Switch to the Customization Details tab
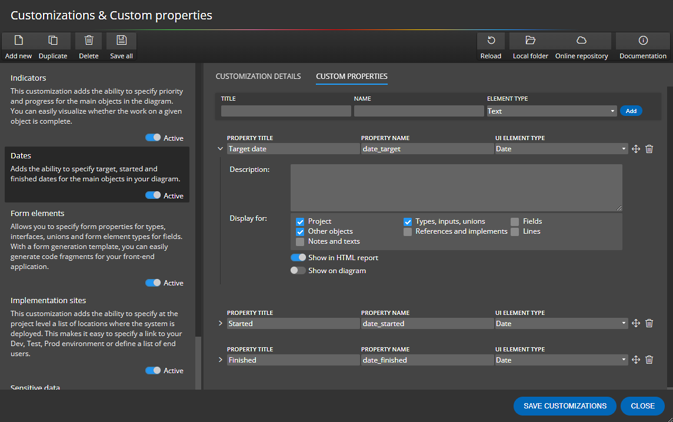 [258, 76]
